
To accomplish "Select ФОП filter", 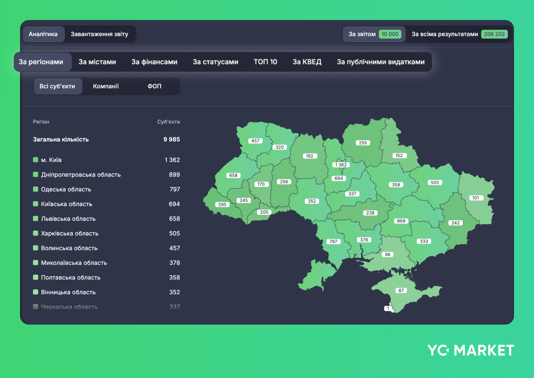I will point(154,86).
